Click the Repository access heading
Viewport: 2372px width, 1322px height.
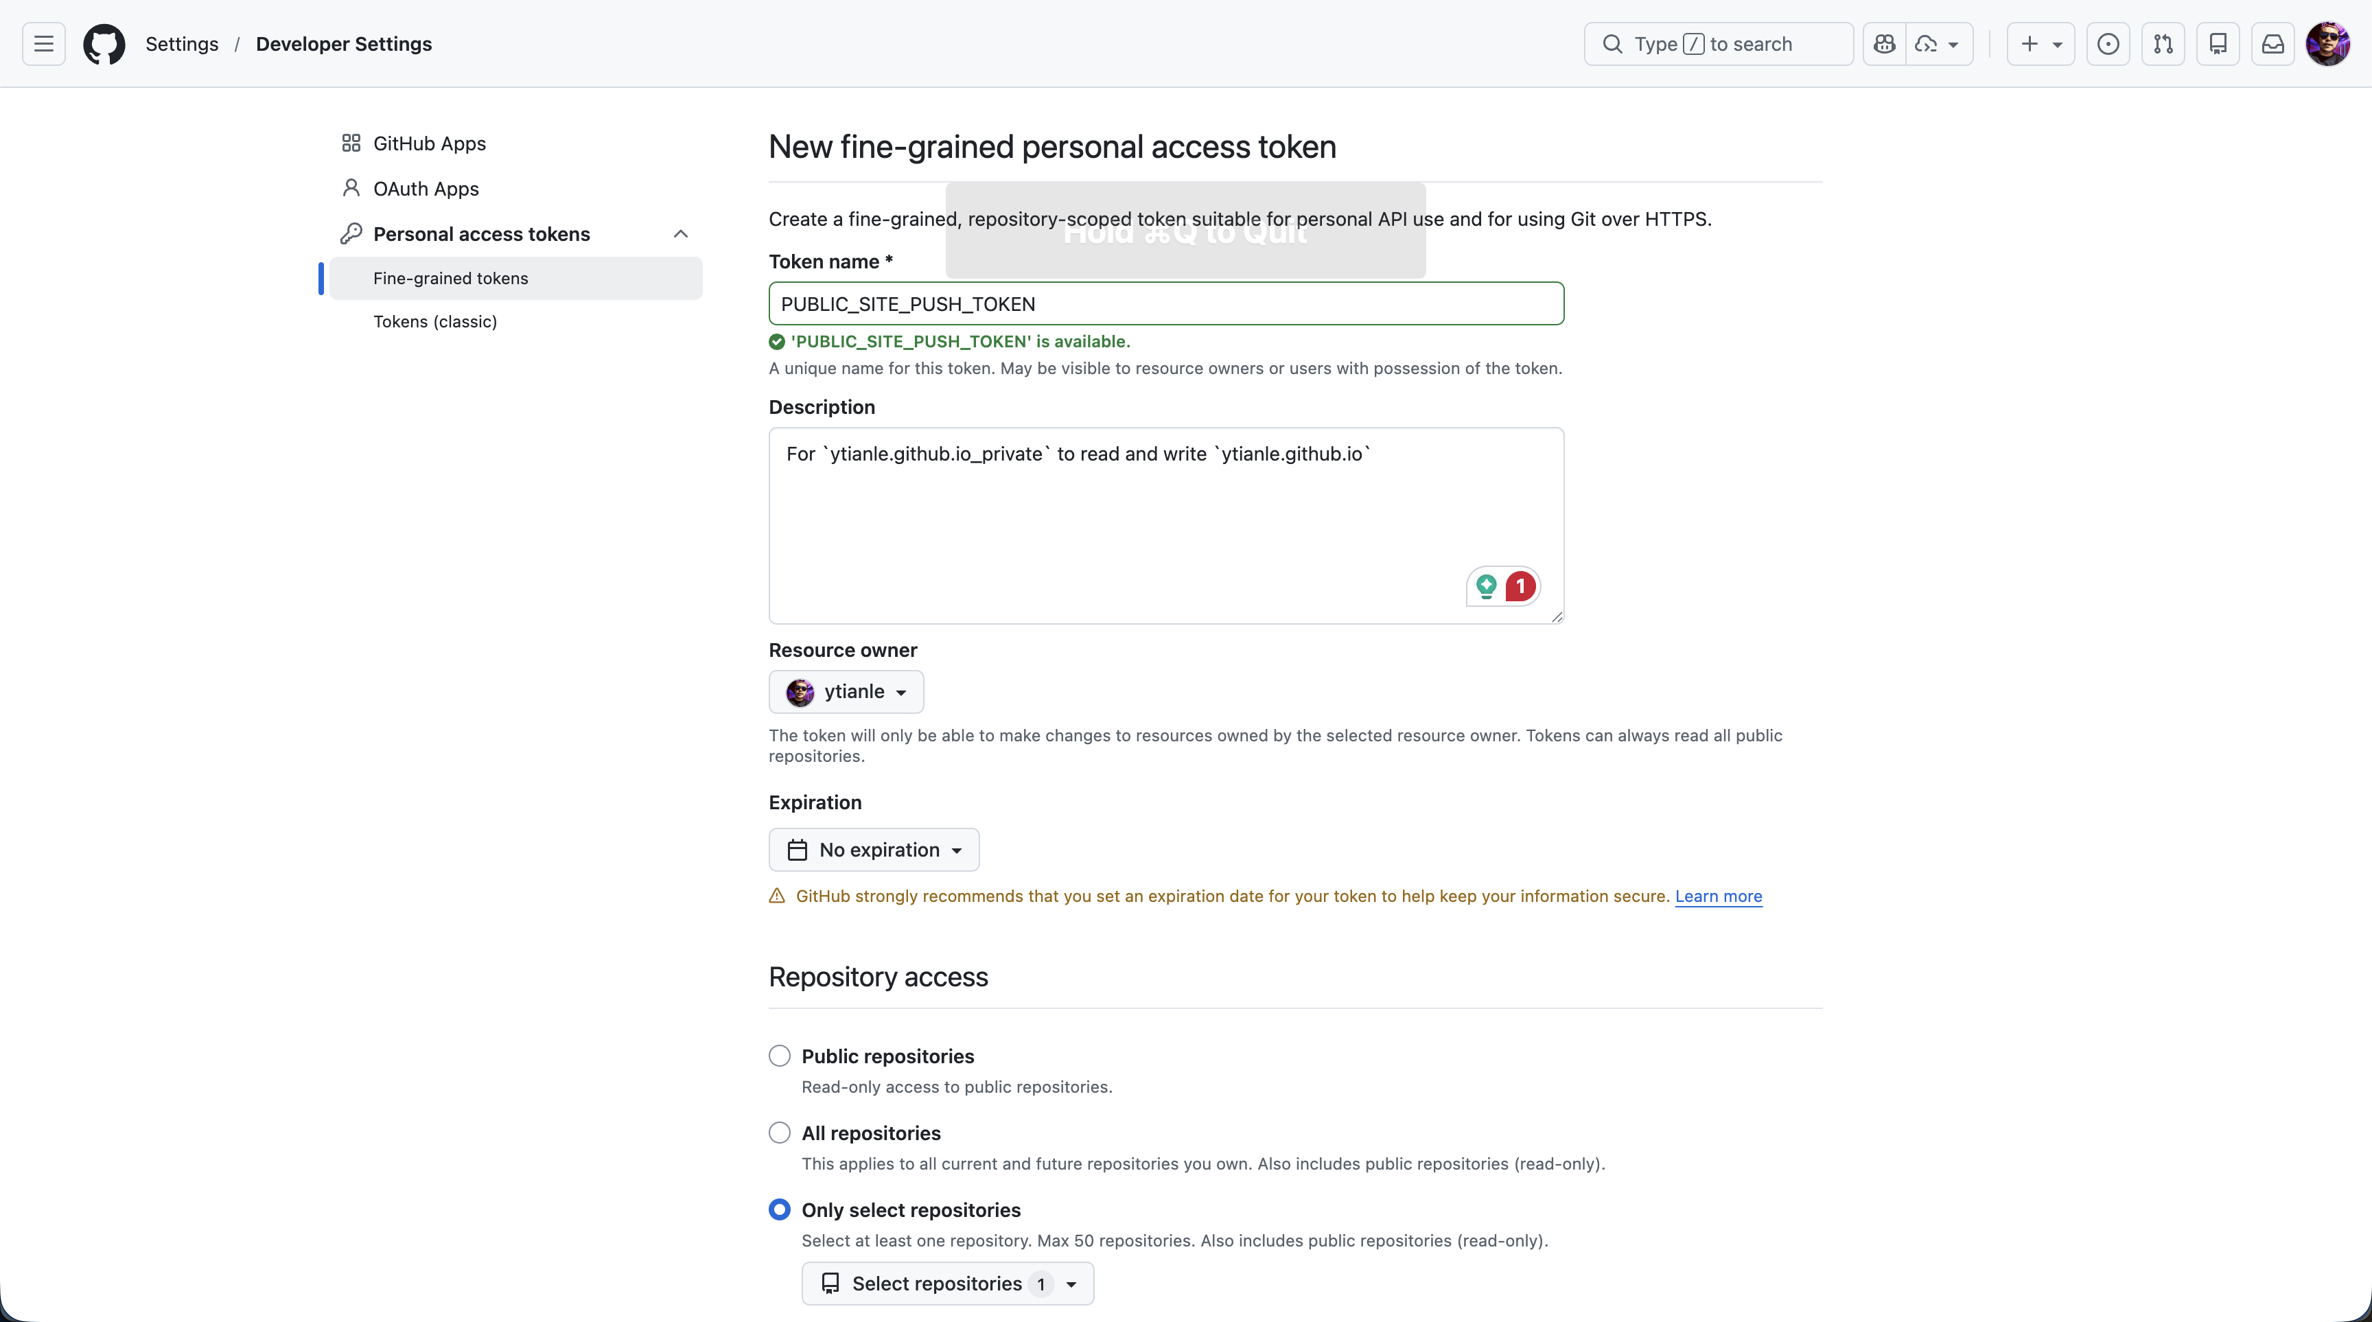[879, 977]
